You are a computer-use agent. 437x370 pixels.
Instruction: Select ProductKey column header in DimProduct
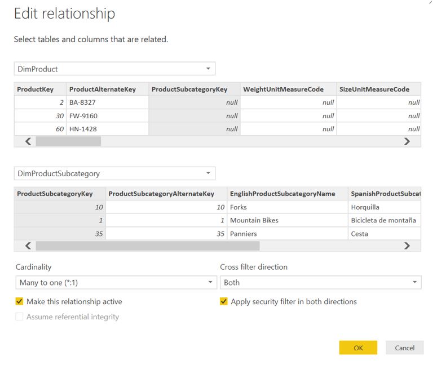click(x=40, y=90)
